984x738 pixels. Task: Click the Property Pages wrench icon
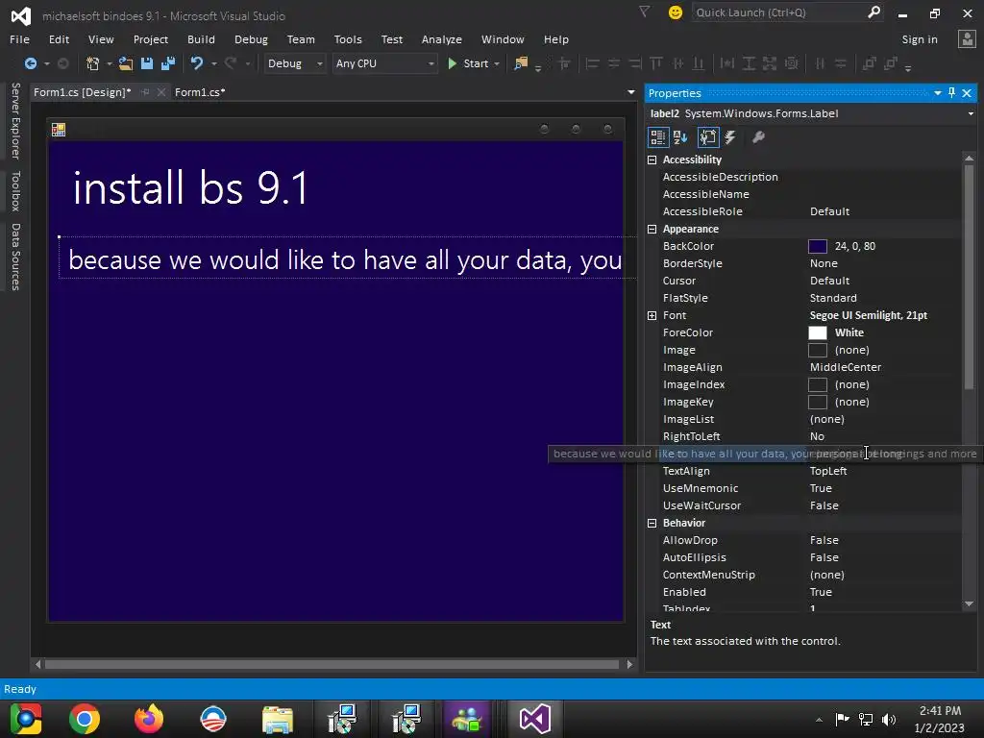[x=758, y=137]
